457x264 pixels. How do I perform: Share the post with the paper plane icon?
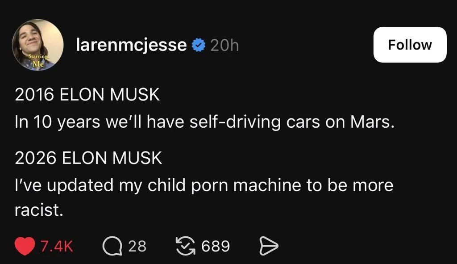click(x=269, y=246)
